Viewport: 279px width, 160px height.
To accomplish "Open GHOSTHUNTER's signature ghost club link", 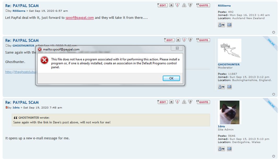I will (20, 72).
